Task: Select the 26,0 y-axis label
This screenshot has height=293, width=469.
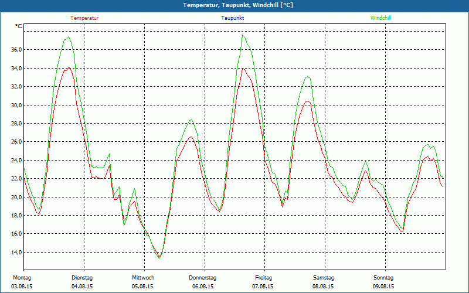Action: click(16, 142)
